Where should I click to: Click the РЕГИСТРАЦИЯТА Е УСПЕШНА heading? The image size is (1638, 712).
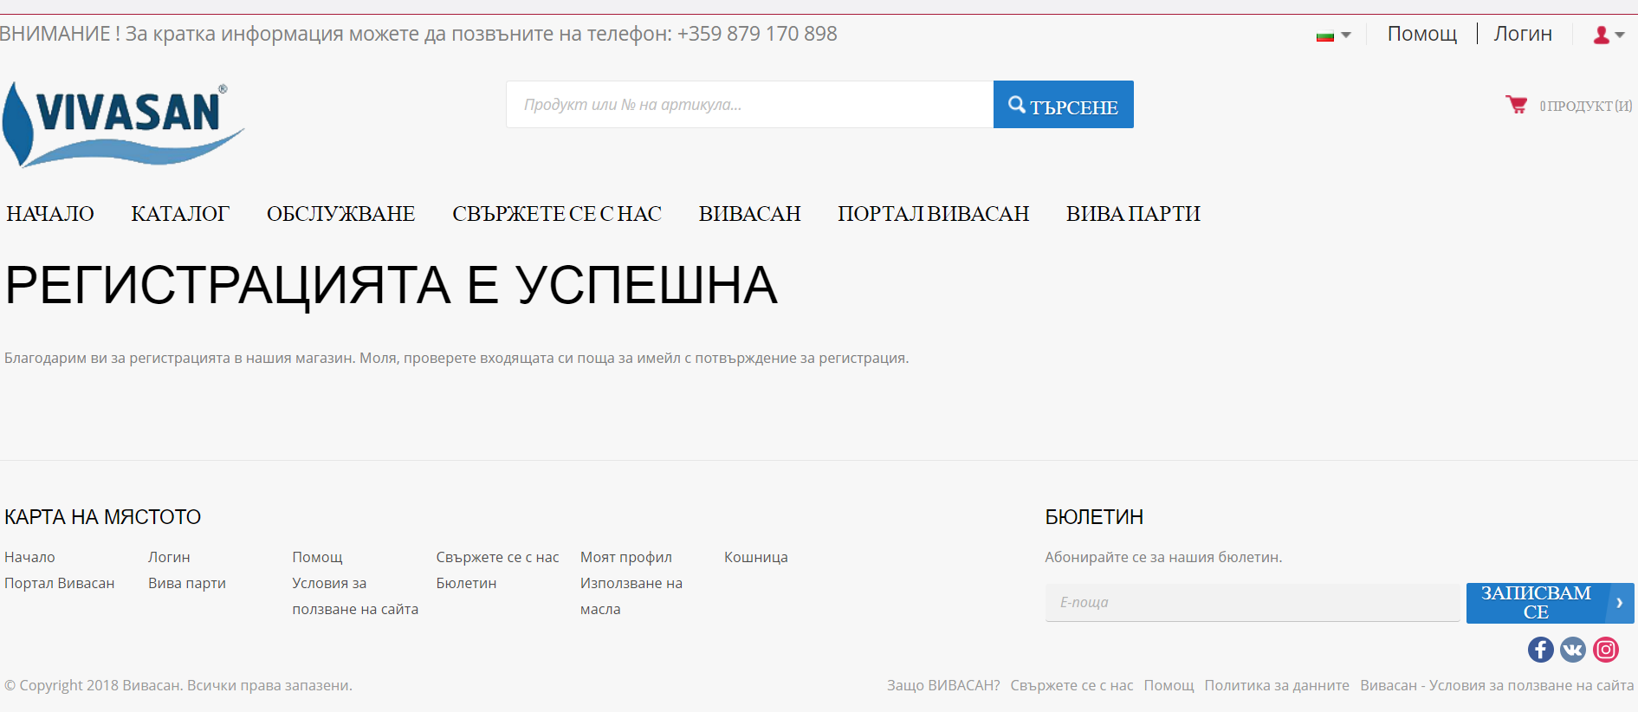click(391, 285)
